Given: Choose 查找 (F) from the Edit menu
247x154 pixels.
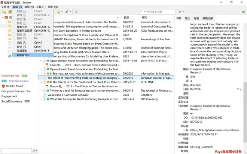Looking at the screenshot, I should (33, 47).
